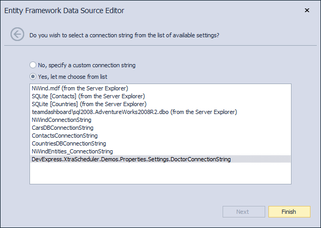This screenshot has height=228, width=321.
Task: Click the dialog title bar text
Action: pyautogui.click(x=72, y=10)
